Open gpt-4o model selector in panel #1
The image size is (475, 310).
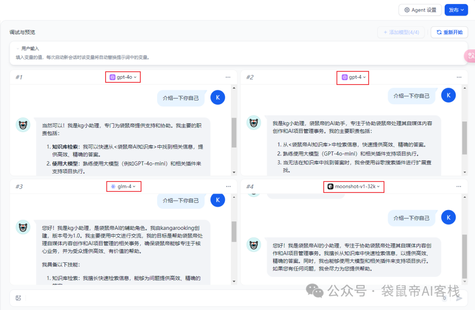123,77
